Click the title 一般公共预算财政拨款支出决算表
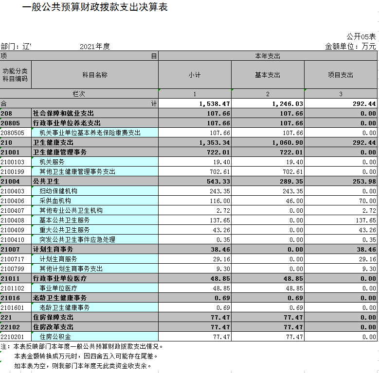The image size is (379, 373). click(95, 7)
